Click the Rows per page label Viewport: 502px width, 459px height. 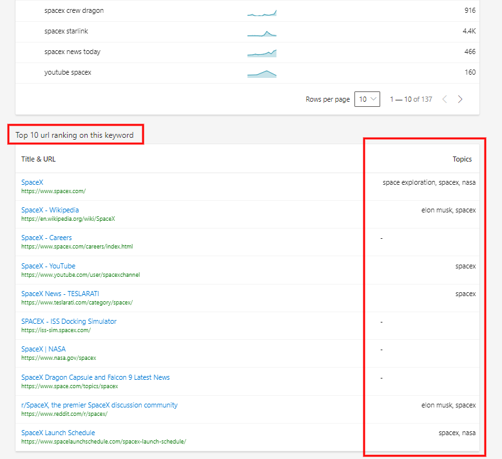tap(327, 100)
